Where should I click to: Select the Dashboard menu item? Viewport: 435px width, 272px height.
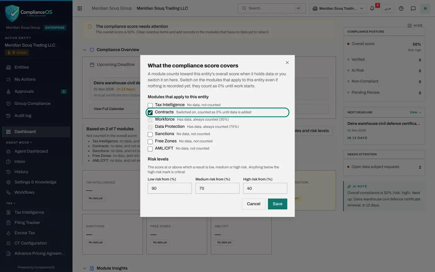coord(36,132)
